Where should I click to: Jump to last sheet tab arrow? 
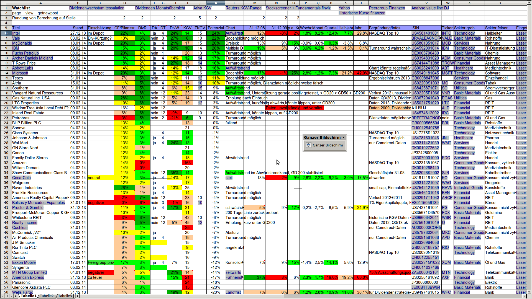16,296
